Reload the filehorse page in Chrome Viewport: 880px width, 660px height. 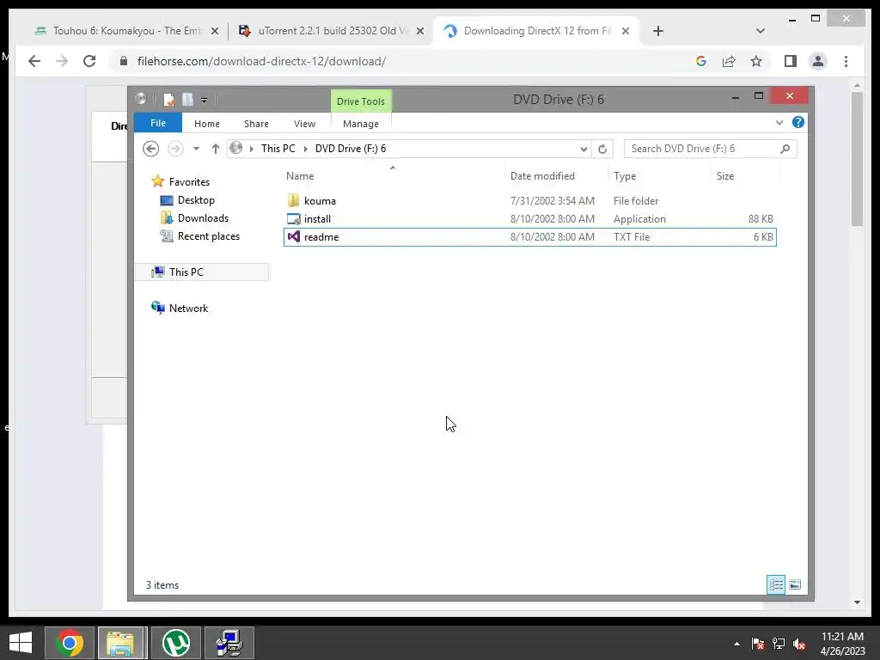click(x=89, y=61)
